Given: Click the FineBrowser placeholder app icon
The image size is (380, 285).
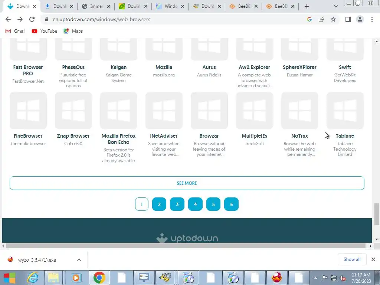Looking at the screenshot, I should 28,111.
